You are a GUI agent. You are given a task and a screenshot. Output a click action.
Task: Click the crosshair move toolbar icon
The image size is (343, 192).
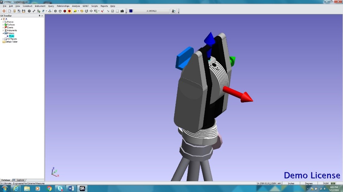tap(91, 11)
